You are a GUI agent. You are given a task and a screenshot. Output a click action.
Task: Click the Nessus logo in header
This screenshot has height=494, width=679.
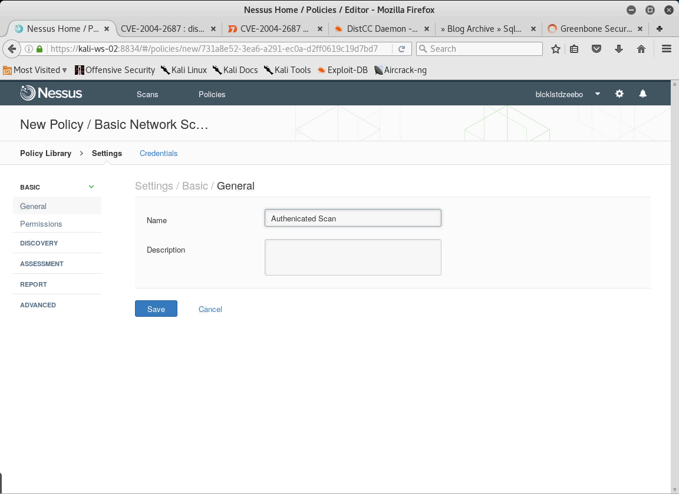pyautogui.click(x=51, y=94)
